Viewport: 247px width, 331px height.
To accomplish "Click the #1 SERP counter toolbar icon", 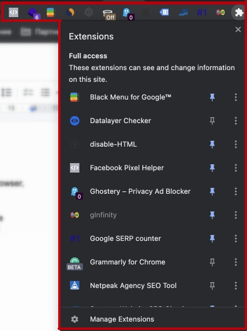I will [x=202, y=12].
